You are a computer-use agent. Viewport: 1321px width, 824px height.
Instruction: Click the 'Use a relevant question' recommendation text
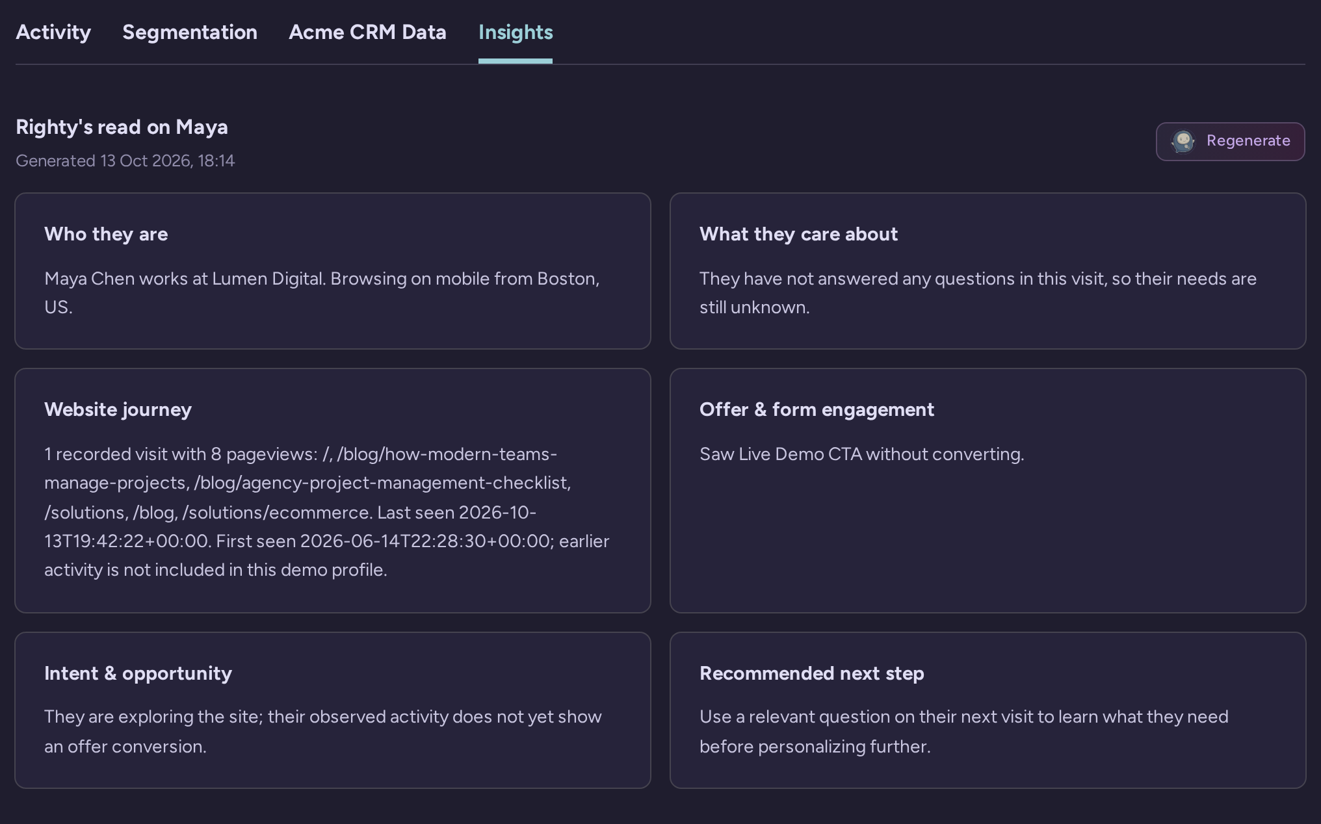point(964,732)
